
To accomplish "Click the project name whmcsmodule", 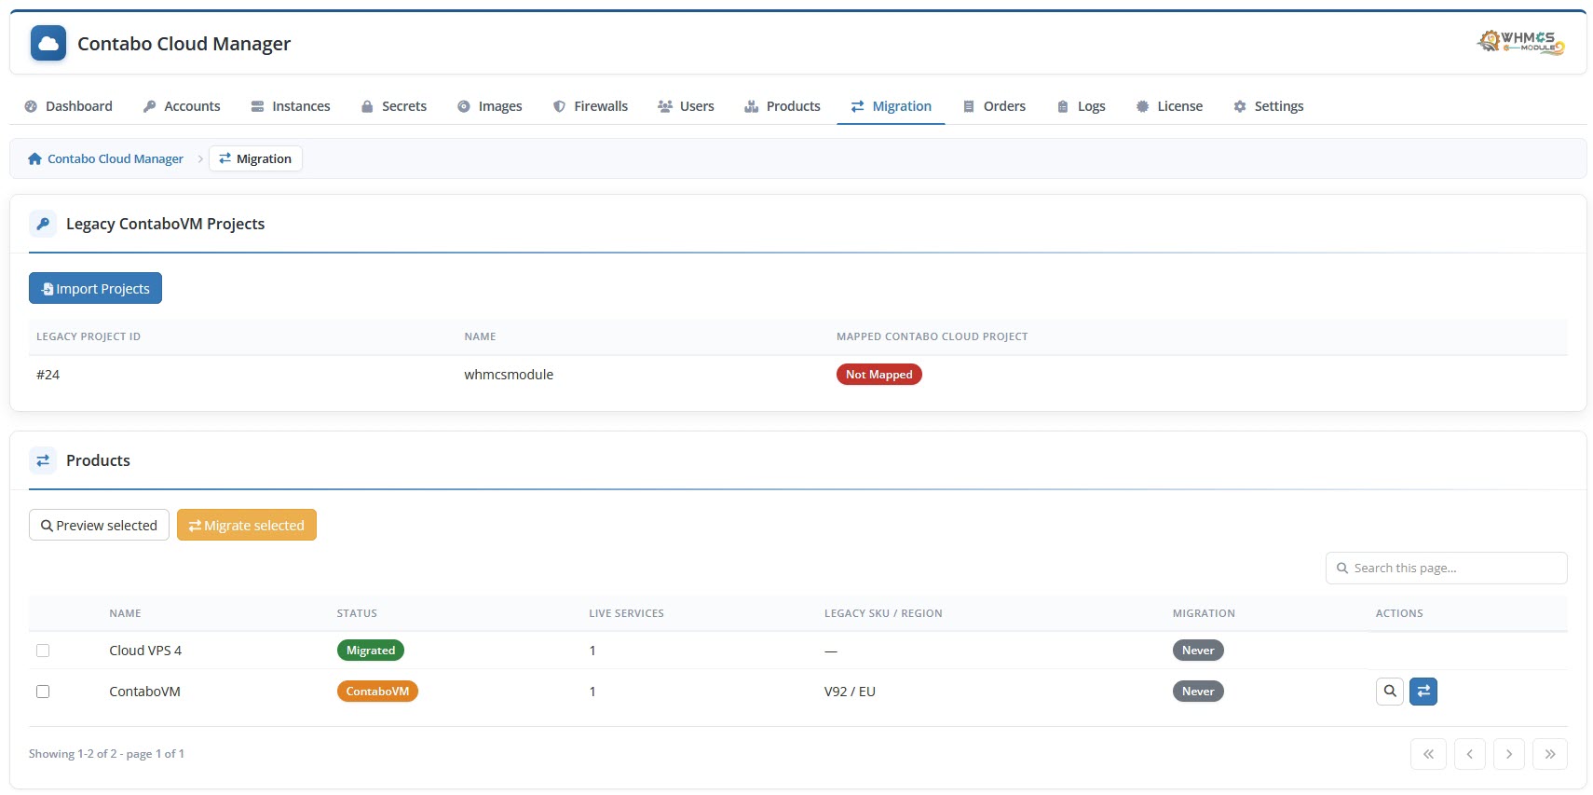I will point(509,375).
